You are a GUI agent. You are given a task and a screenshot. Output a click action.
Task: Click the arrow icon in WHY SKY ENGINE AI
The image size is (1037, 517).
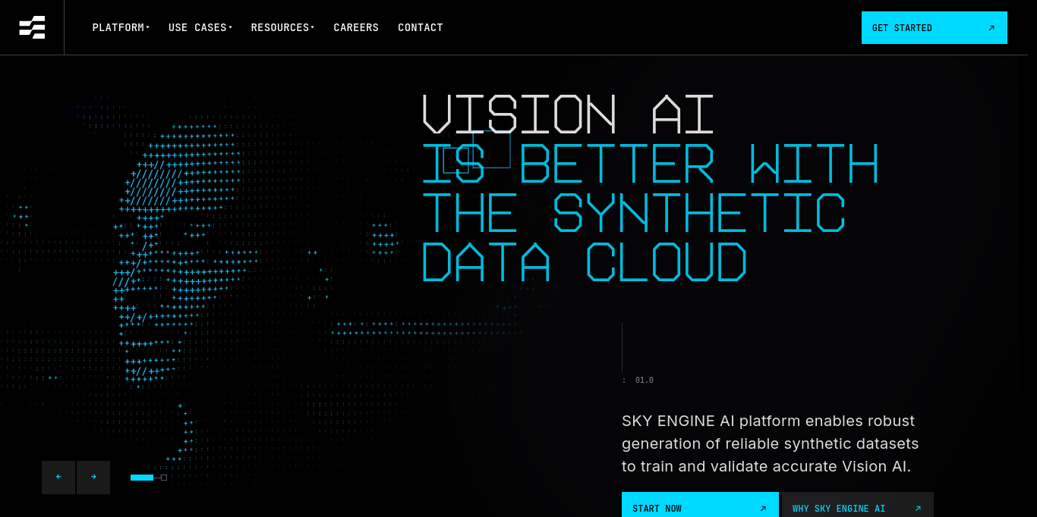coord(916,509)
